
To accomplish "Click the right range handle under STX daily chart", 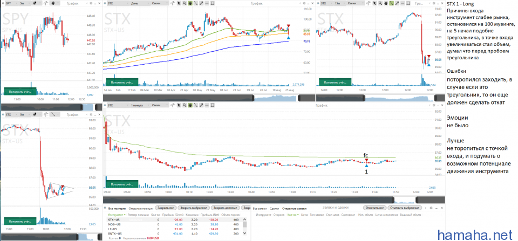I will click(299, 98).
